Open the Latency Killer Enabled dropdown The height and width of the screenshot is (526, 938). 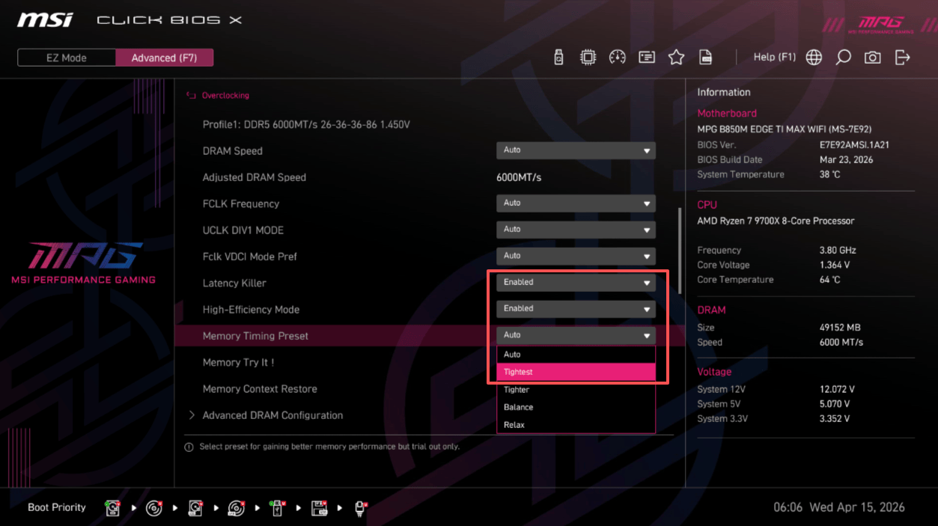coord(575,283)
